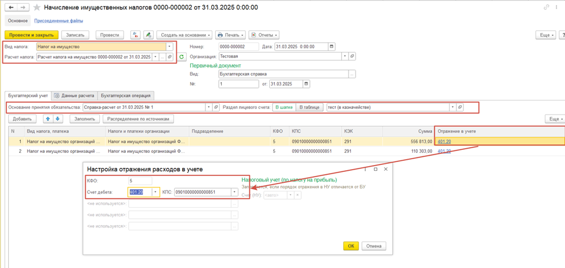Open calendar picker for Дата field

[332, 47]
